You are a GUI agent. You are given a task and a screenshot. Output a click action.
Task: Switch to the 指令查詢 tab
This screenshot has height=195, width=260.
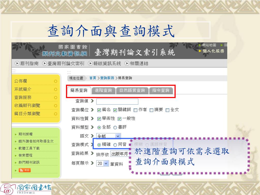tap(161, 90)
